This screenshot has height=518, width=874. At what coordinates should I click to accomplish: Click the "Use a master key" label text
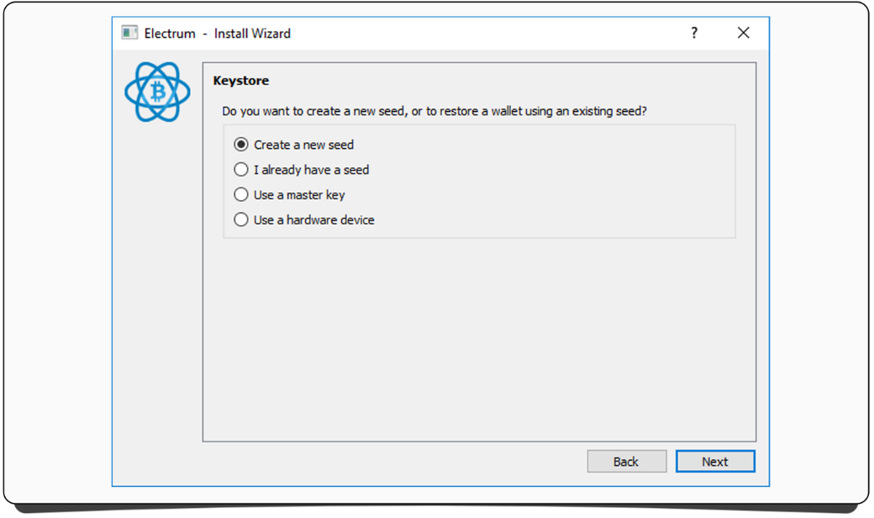pyautogui.click(x=299, y=195)
